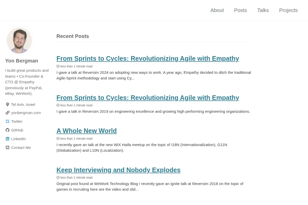Viewport: 308px width, 205px height.
Task: Open the About page from navigation
Action: pyautogui.click(x=217, y=10)
